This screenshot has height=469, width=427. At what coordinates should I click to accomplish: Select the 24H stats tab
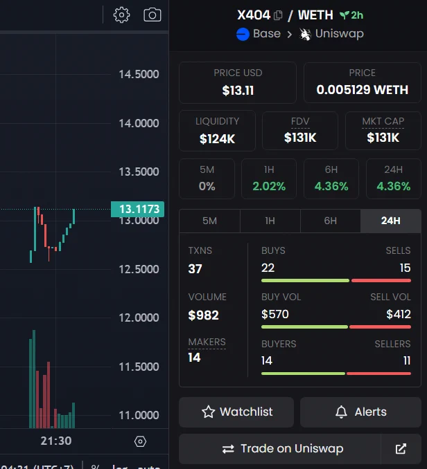click(x=391, y=221)
